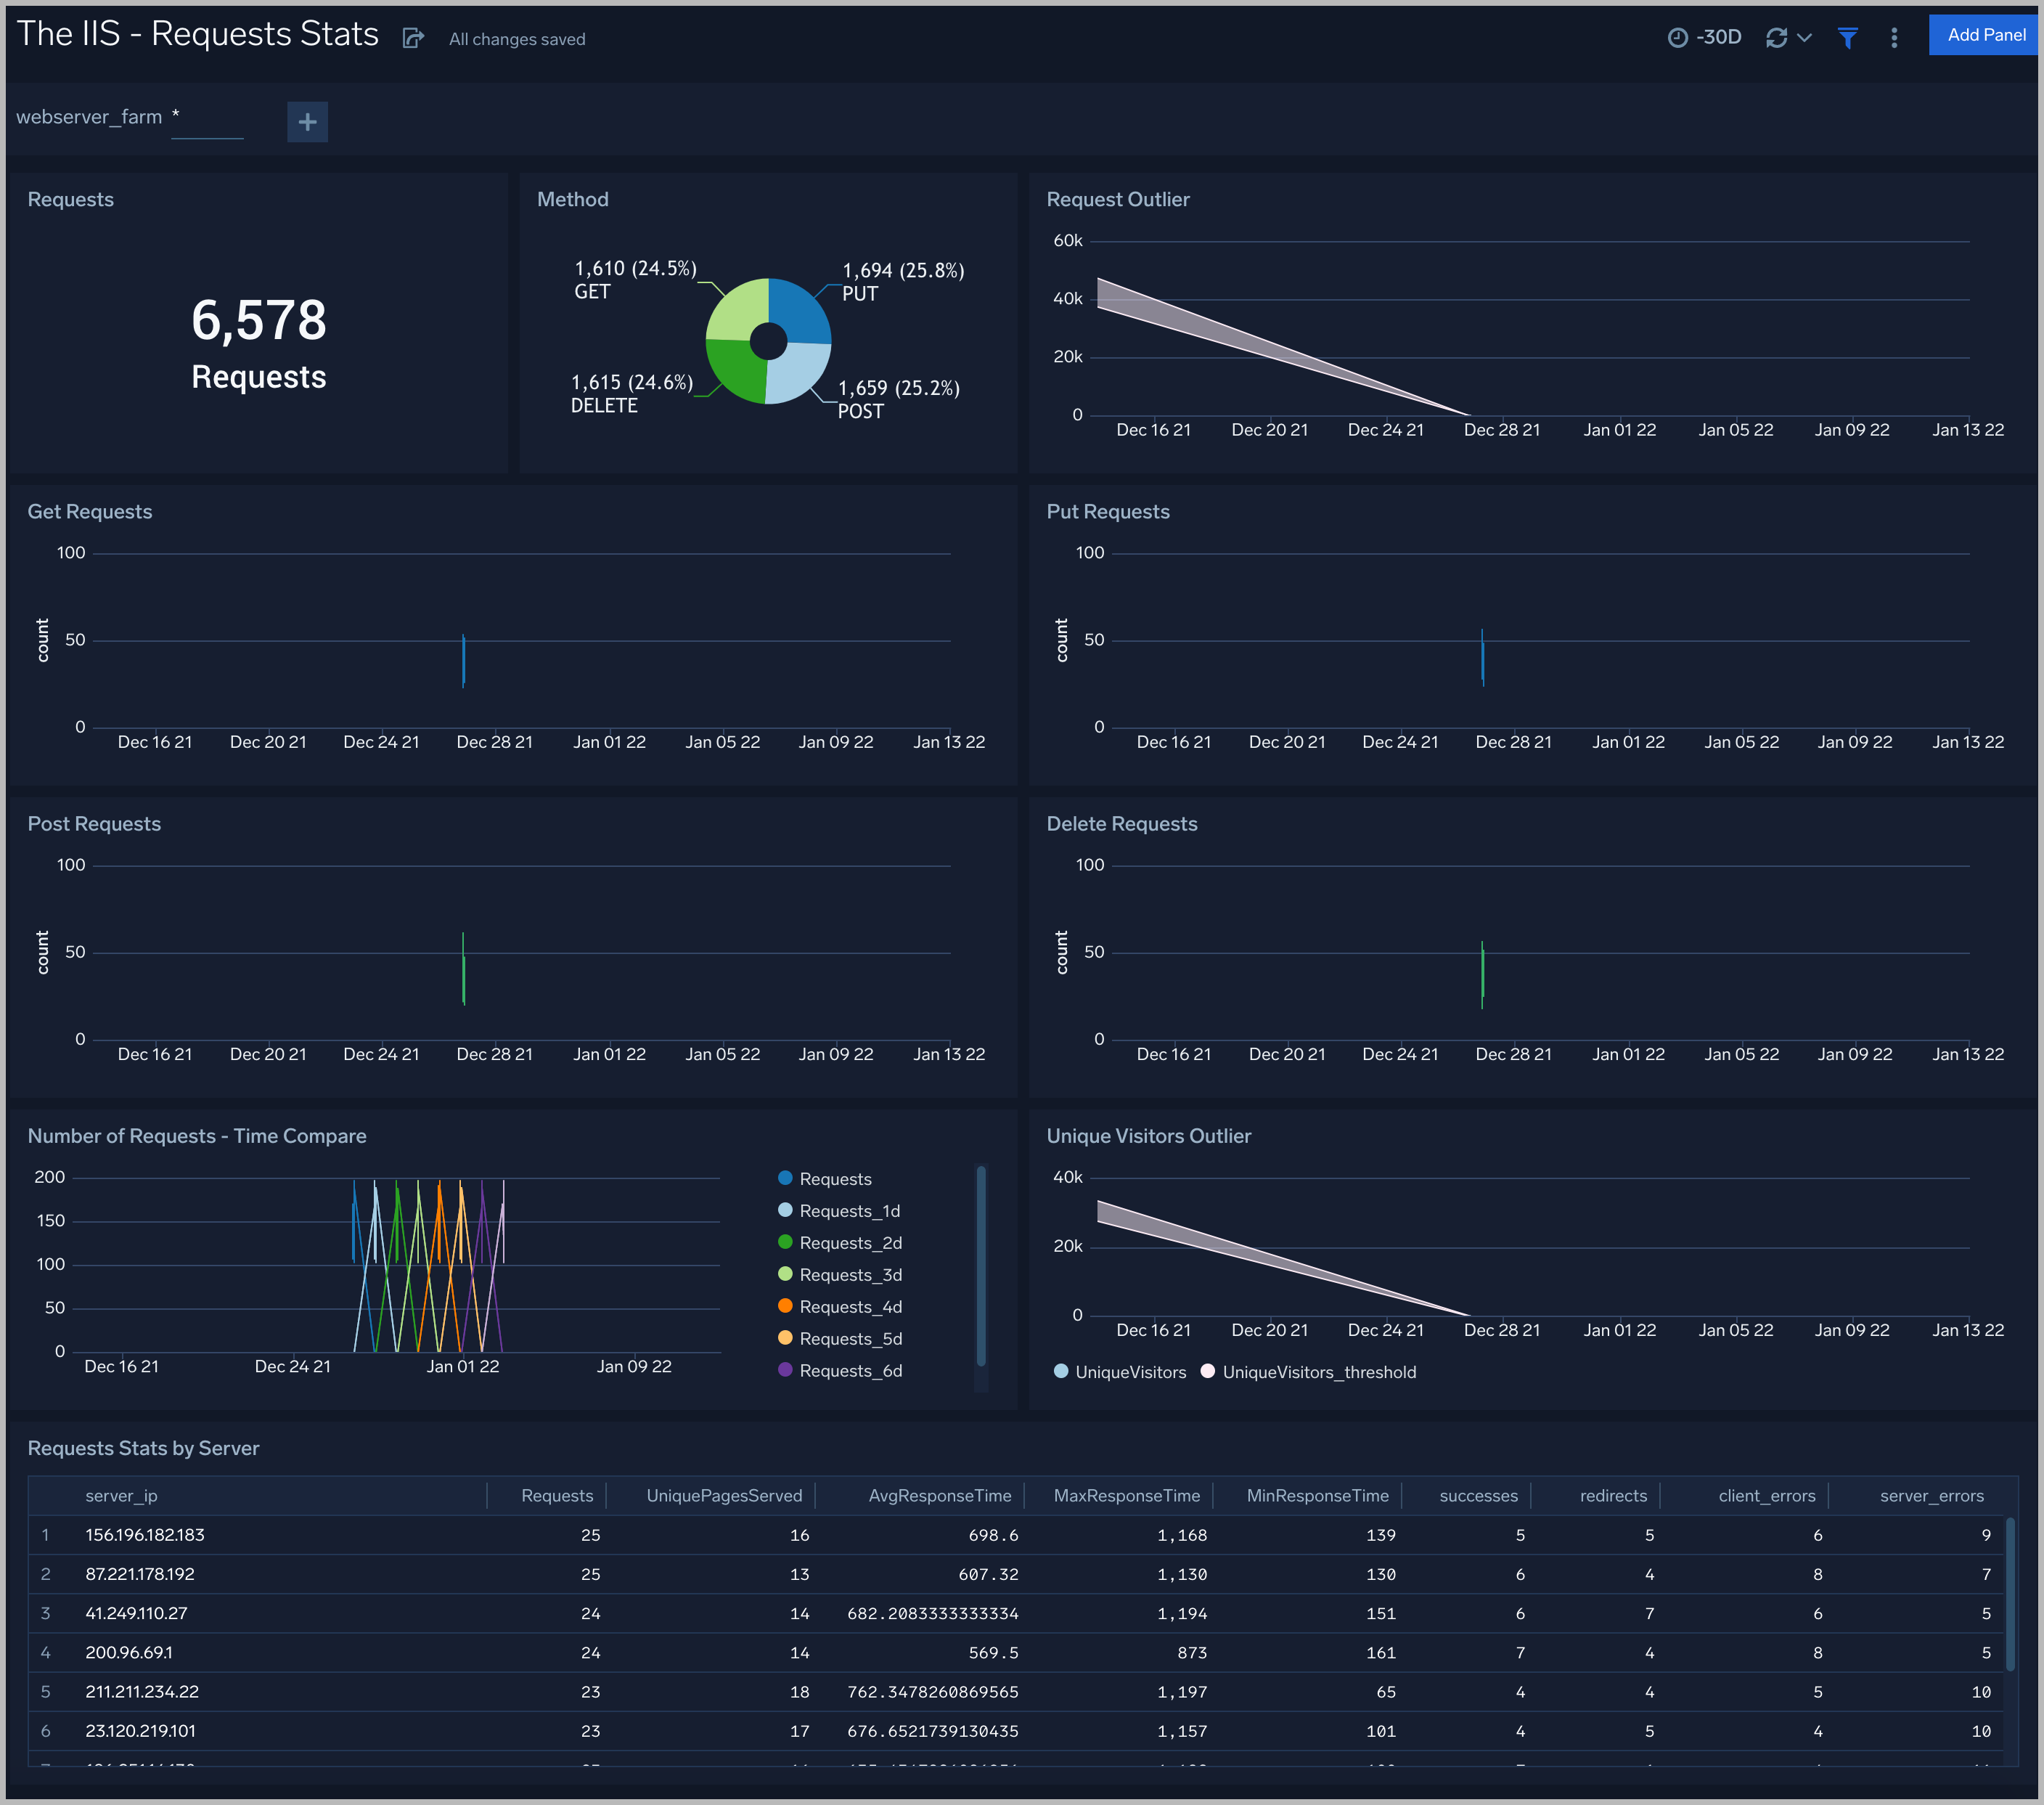This screenshot has width=2044, height=1805.
Task: Click the orange Requests_4d color dot
Action: click(785, 1305)
